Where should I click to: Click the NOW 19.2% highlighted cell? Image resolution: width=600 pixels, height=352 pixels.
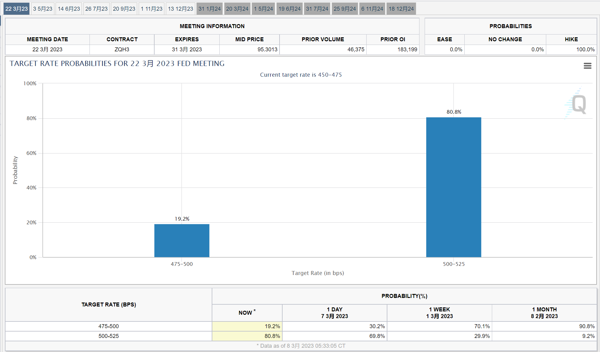(x=247, y=326)
